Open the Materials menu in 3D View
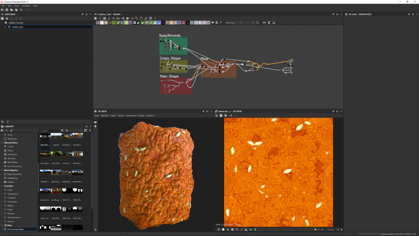 [x=105, y=115]
